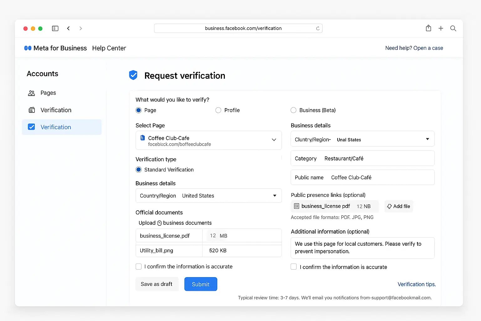Click the blue checkmark icon of selected Verification
The height and width of the screenshot is (321, 481).
tap(32, 127)
